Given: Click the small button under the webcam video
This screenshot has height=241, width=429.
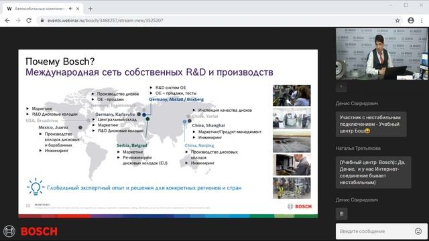Looking at the screenshot, I should [341, 87].
